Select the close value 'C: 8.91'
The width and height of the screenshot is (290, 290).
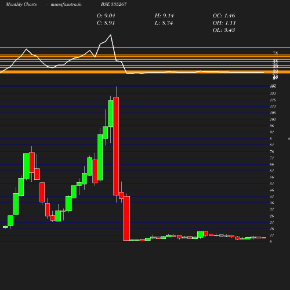click(106, 23)
